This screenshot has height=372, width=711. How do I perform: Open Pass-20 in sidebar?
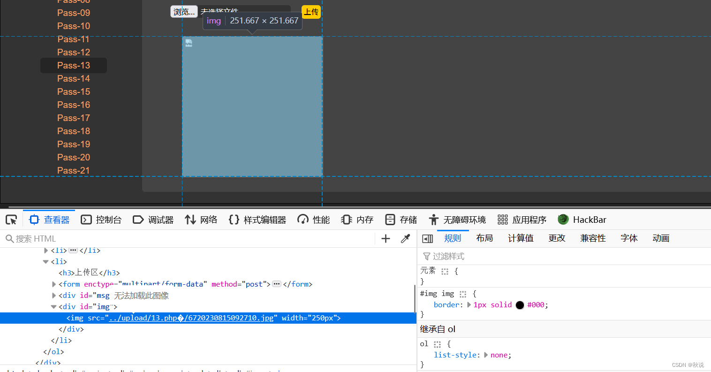(74, 157)
